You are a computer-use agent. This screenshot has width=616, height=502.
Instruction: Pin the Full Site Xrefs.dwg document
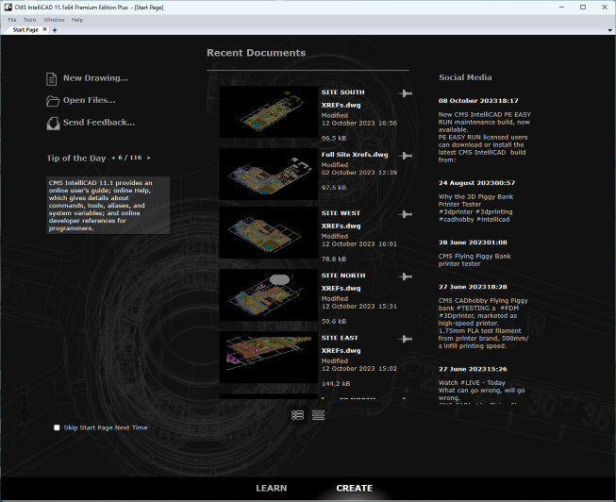pos(406,156)
